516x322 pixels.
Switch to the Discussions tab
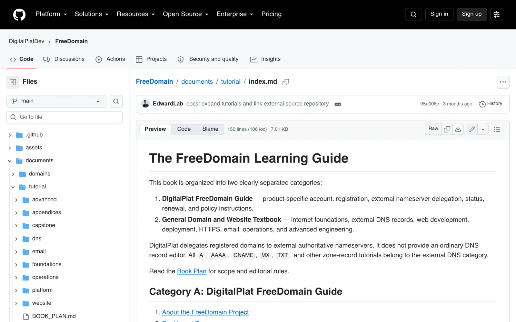click(x=64, y=59)
